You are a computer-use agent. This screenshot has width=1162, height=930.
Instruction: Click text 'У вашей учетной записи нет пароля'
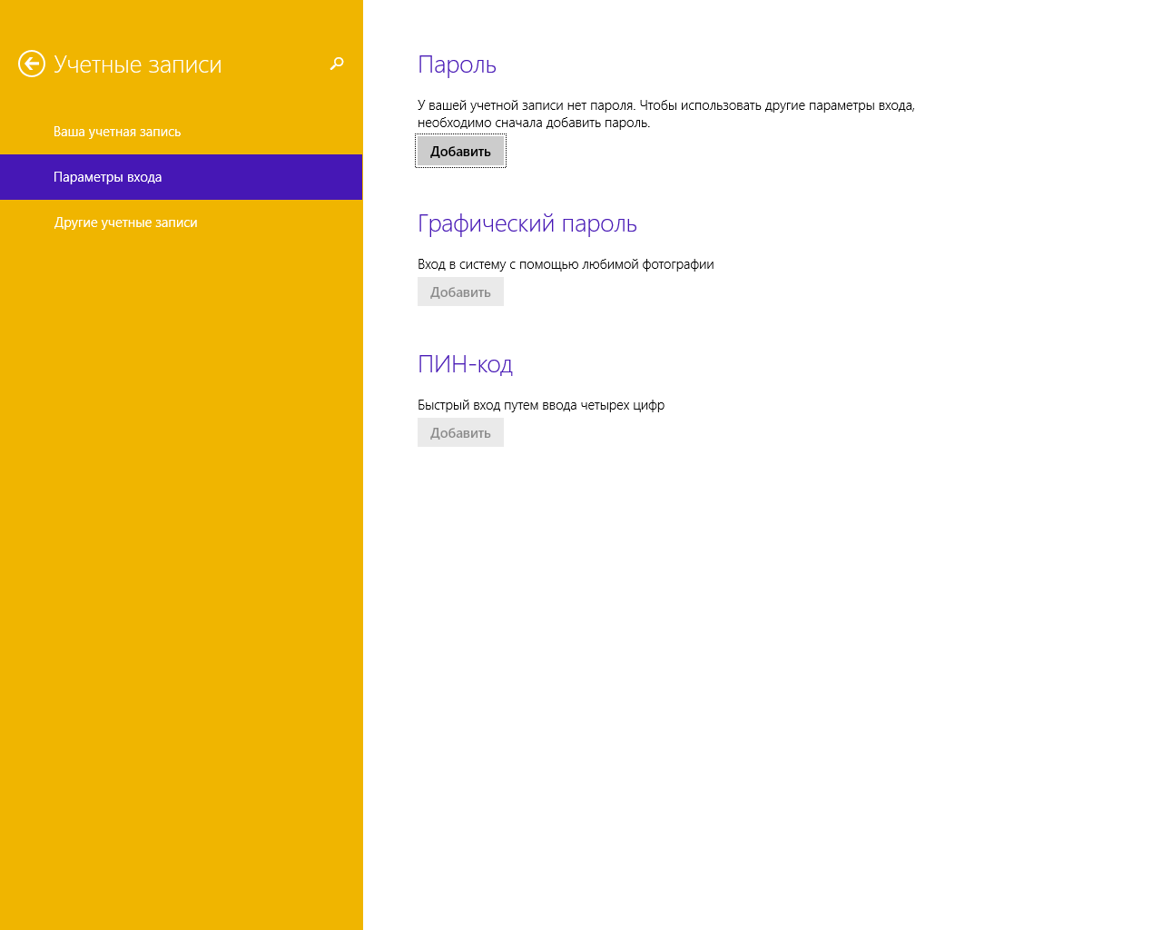tap(526, 105)
